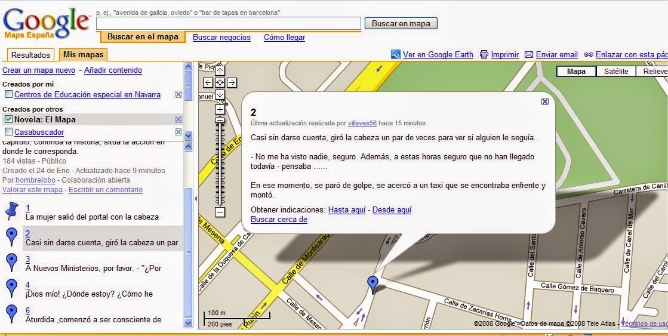Click the lower panel scrollbar down arrow

tap(188, 323)
